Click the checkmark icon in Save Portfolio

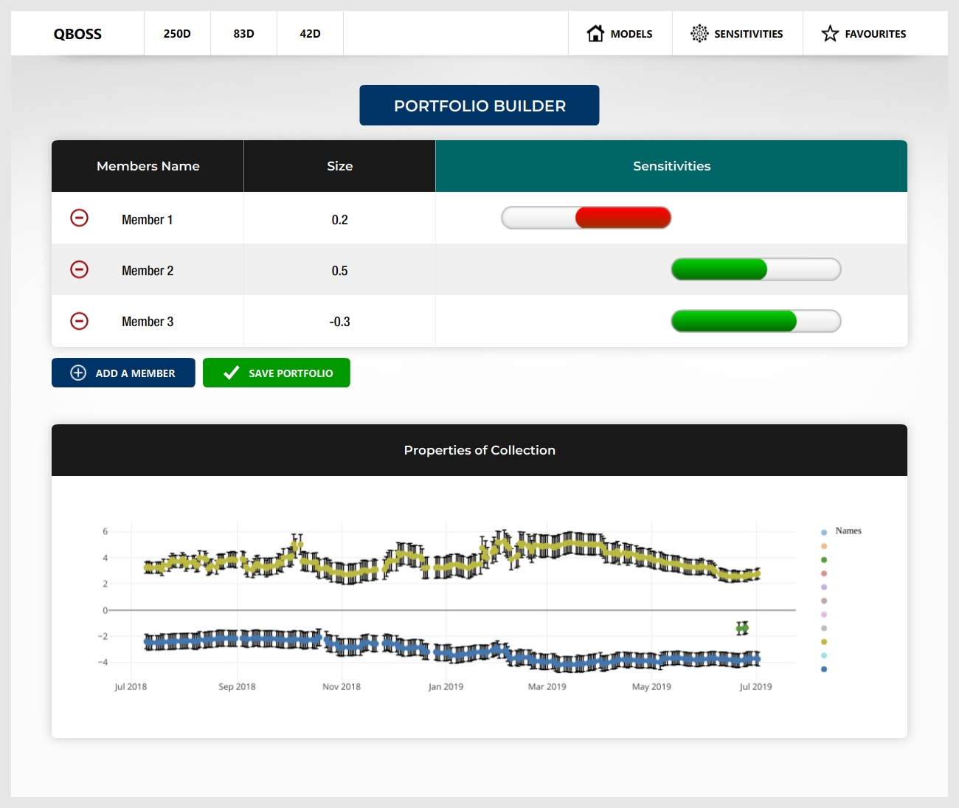(231, 373)
